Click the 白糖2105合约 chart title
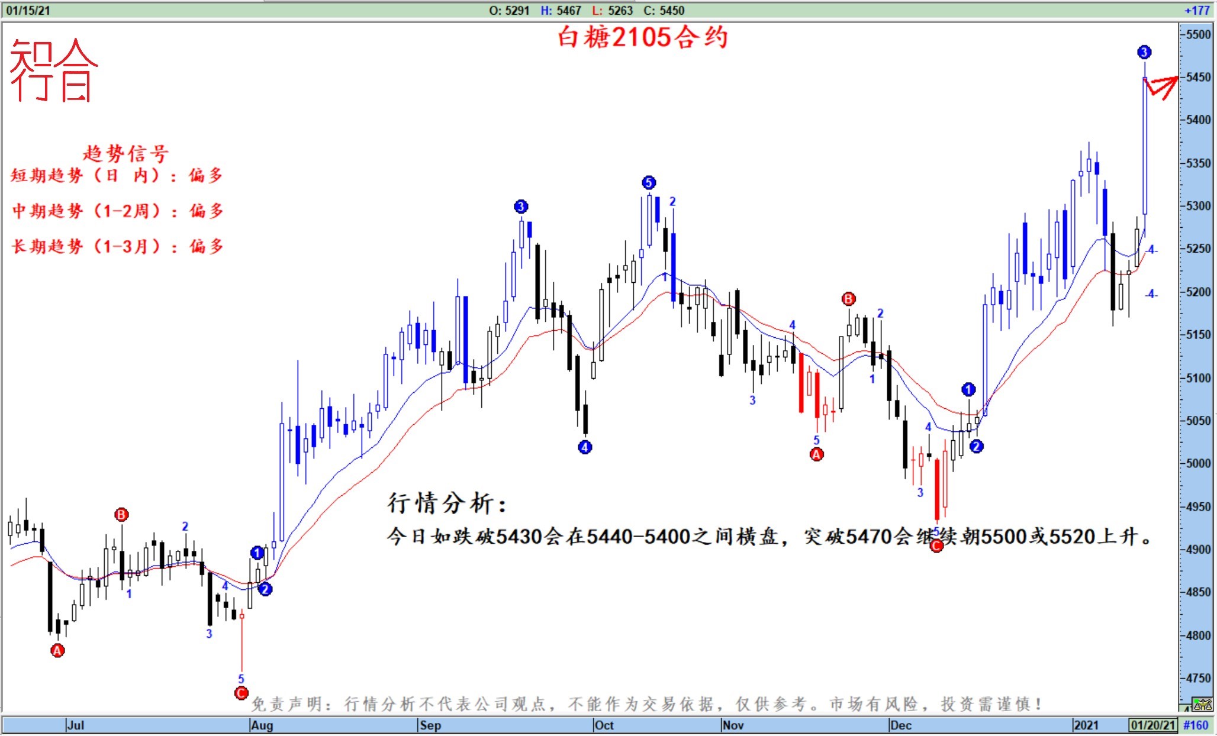Screen dimensions: 1217x736 642,37
